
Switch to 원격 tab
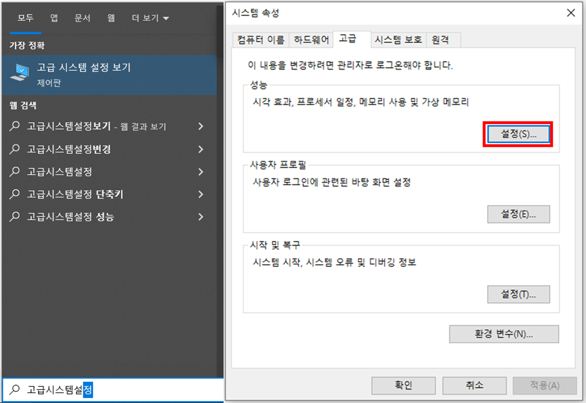click(x=444, y=39)
